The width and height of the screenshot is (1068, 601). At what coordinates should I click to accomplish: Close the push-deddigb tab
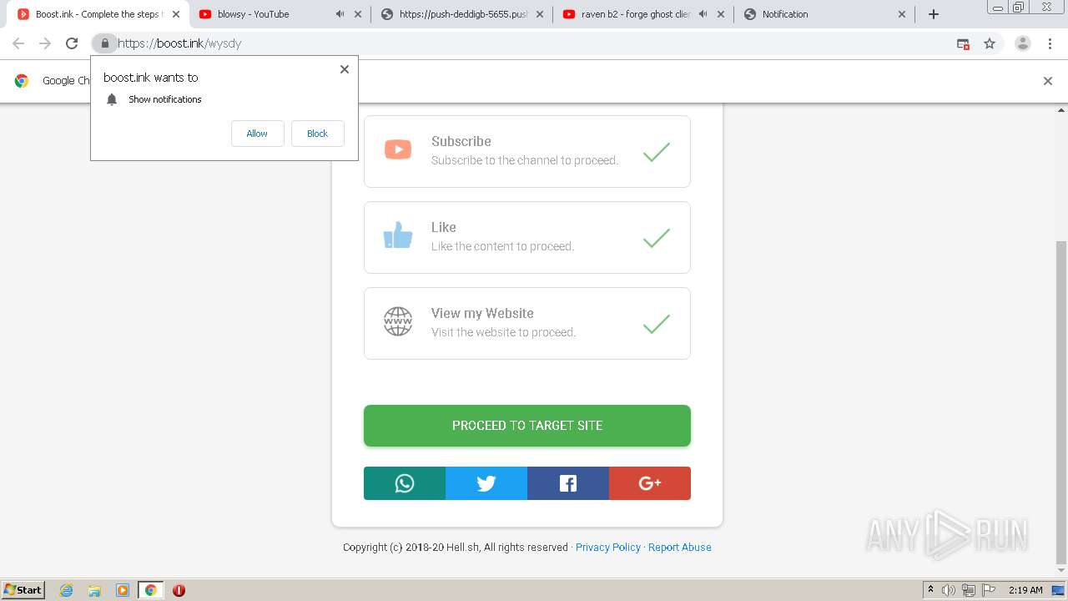point(540,14)
